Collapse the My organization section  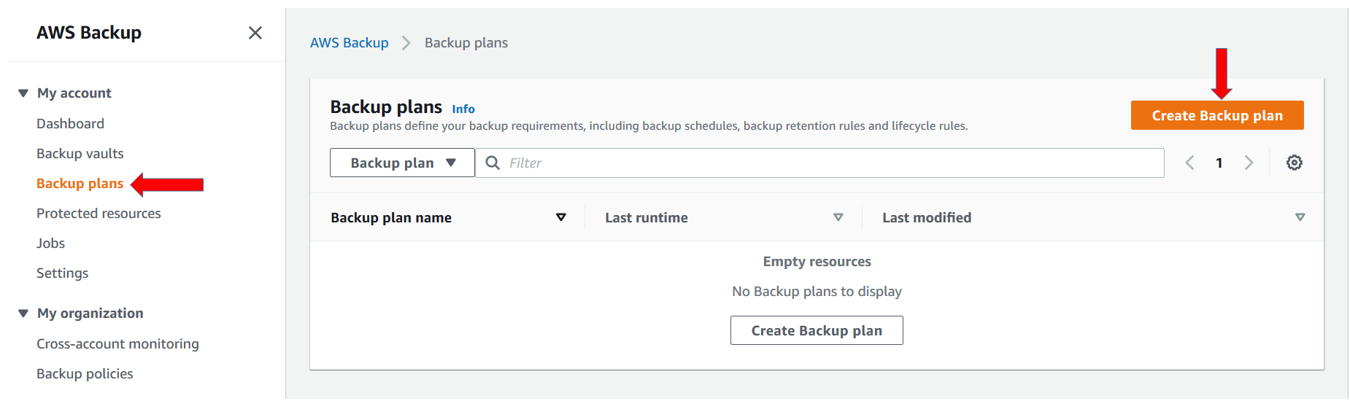pyautogui.click(x=23, y=314)
